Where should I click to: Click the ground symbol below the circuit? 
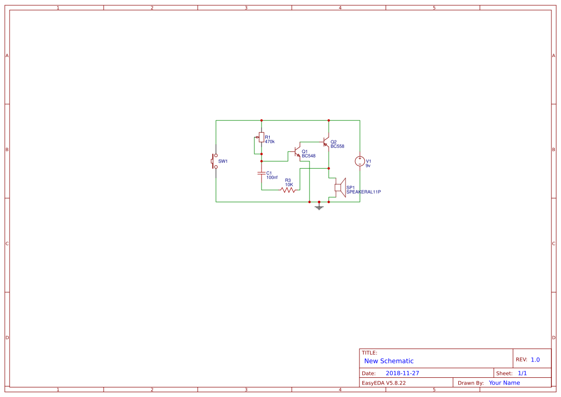pos(319,206)
